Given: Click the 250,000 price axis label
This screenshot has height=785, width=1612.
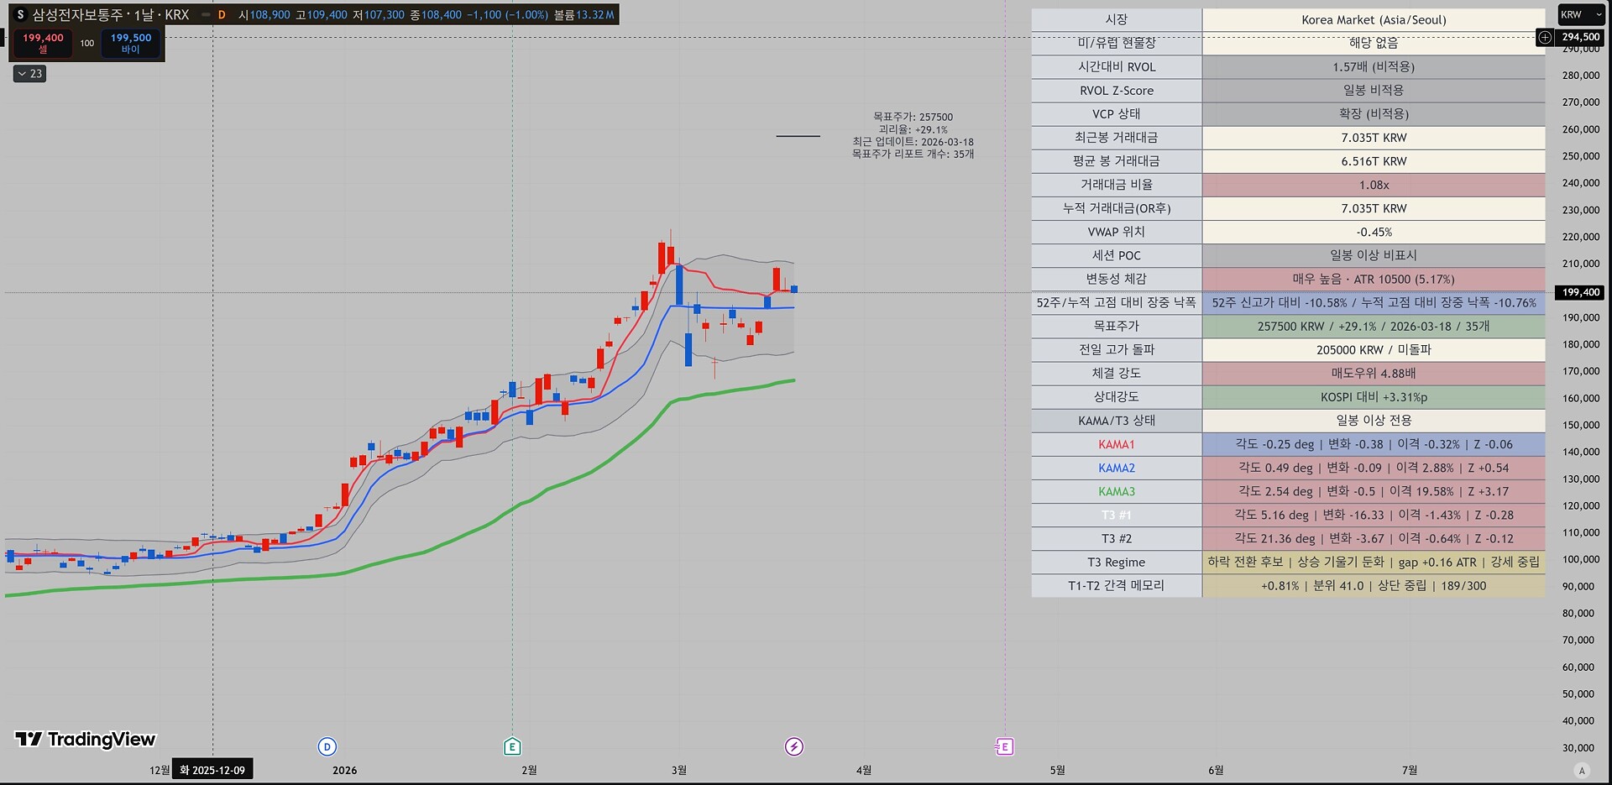Looking at the screenshot, I should (x=1581, y=156).
